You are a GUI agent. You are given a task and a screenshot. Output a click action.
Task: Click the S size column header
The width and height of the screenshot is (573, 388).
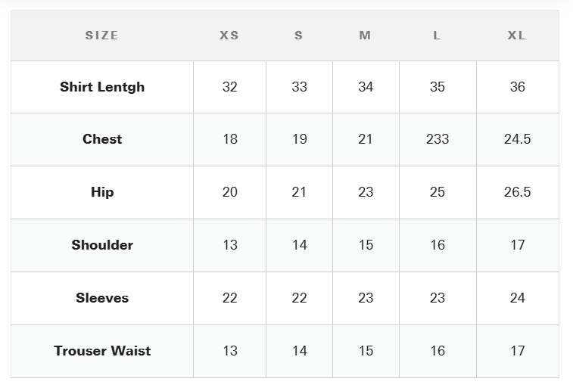point(298,36)
